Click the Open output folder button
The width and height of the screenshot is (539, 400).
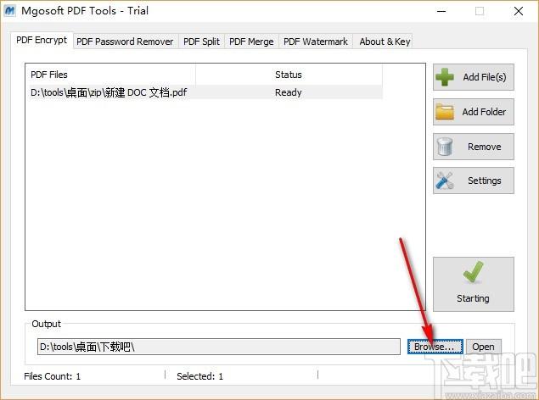point(483,347)
